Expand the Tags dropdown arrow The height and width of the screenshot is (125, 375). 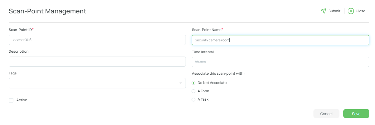(181, 83)
